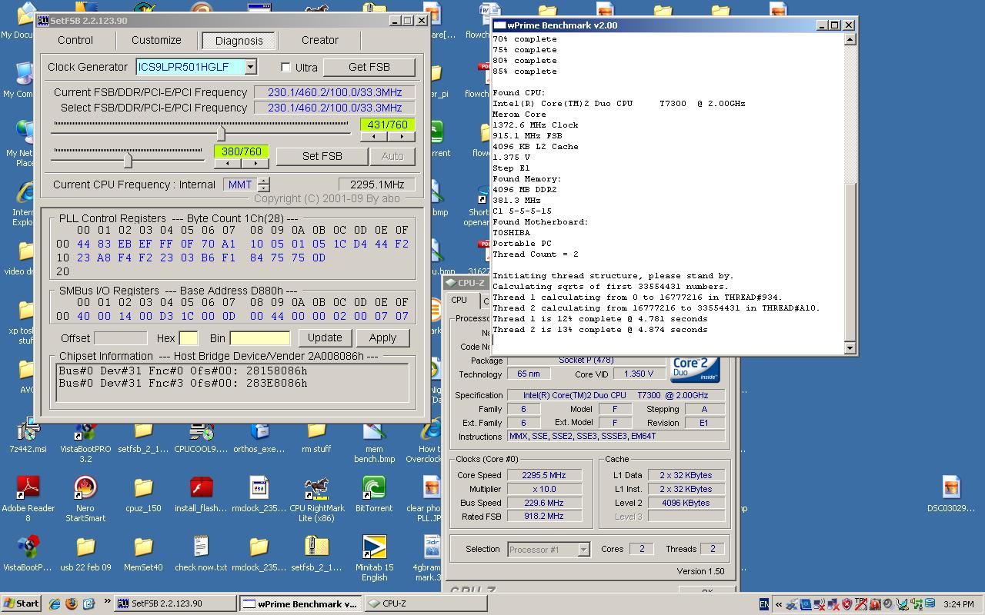The height and width of the screenshot is (615, 985).
Task: Select the Diagnosis tab in SetFSB
Action: [x=239, y=41]
